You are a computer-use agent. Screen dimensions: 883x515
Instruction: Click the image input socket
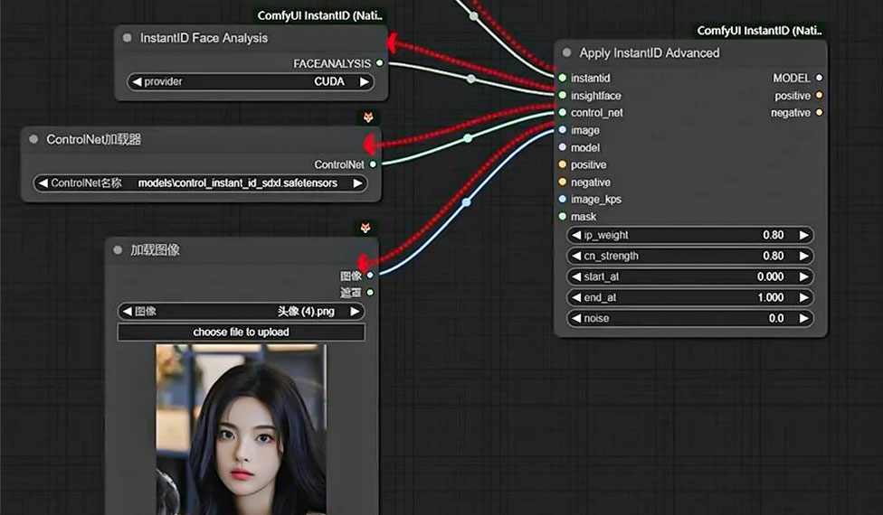562,130
